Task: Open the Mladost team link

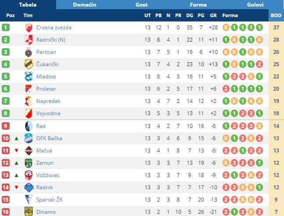Action: (46, 77)
